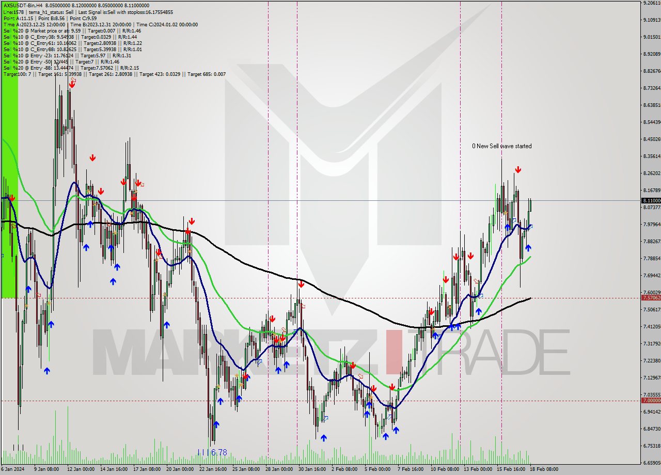Click the '18 Feb 08:00' time axis label
The height and width of the screenshot is (475, 661).
tap(544, 469)
